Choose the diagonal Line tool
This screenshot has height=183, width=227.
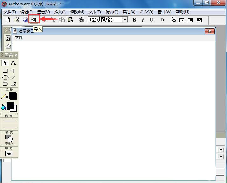coord(13,77)
